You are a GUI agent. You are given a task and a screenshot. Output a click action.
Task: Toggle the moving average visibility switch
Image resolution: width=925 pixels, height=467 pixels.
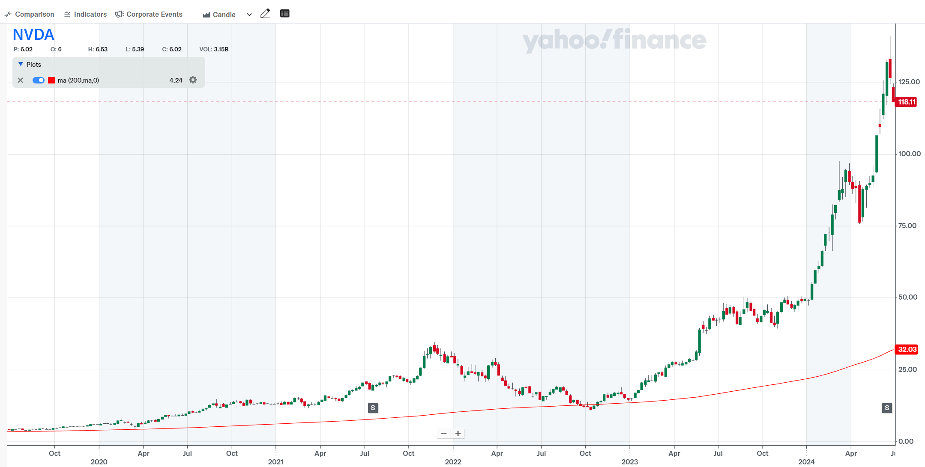(39, 80)
